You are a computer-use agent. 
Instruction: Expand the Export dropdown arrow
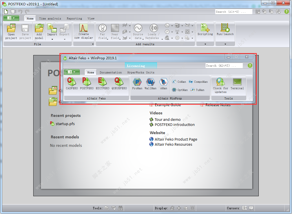pos(65,39)
